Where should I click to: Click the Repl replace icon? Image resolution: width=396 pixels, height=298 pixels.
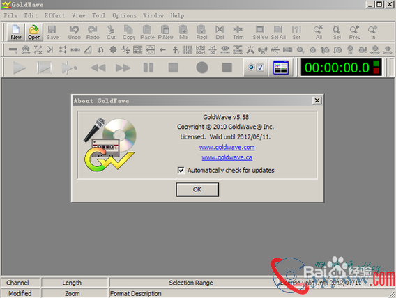click(201, 32)
